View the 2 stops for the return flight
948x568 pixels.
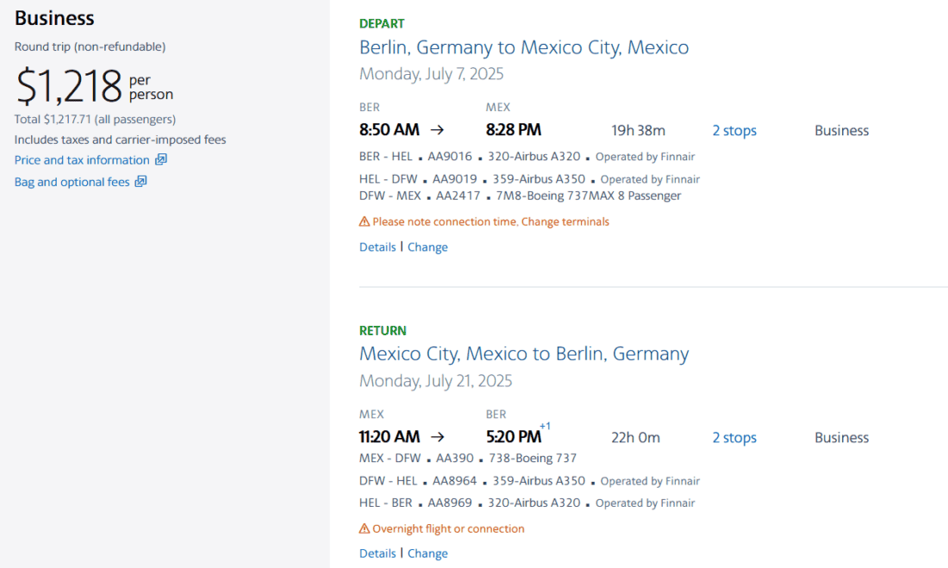pos(733,438)
